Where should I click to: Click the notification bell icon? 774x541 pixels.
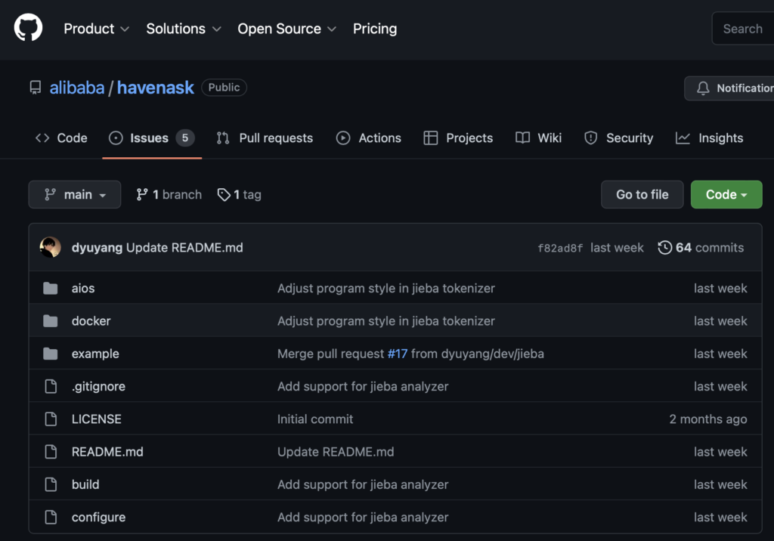[x=703, y=88]
